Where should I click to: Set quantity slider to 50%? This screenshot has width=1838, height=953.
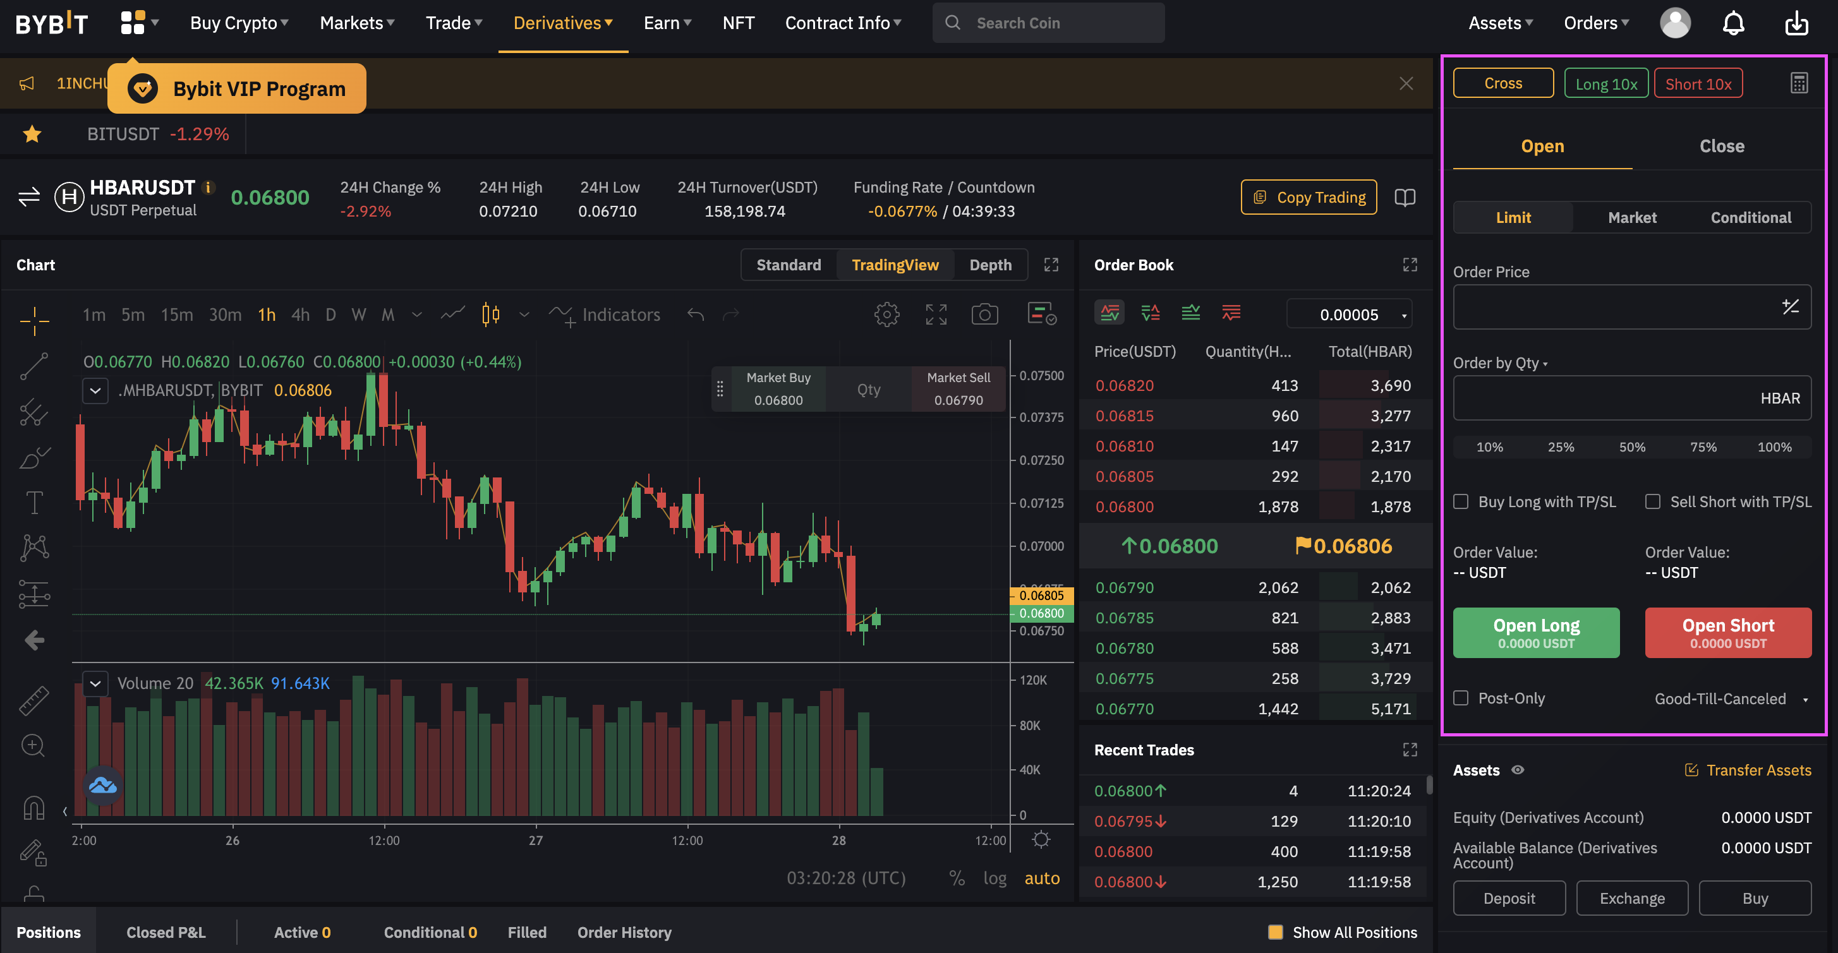point(1632,447)
